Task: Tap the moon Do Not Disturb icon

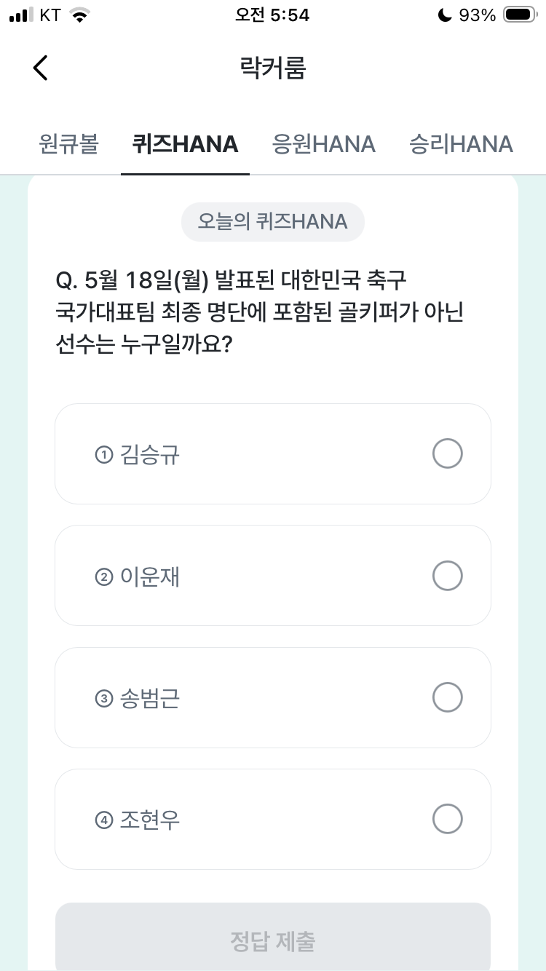Action: [445, 15]
